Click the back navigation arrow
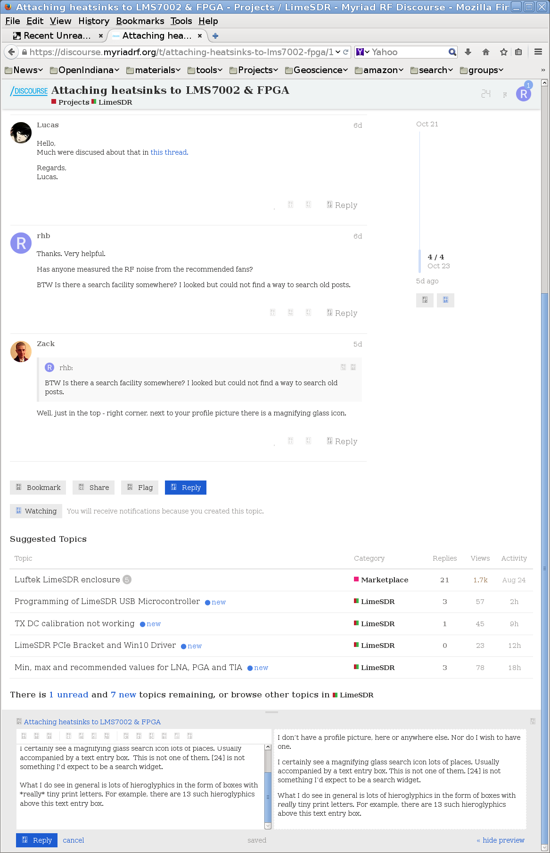 (x=11, y=52)
